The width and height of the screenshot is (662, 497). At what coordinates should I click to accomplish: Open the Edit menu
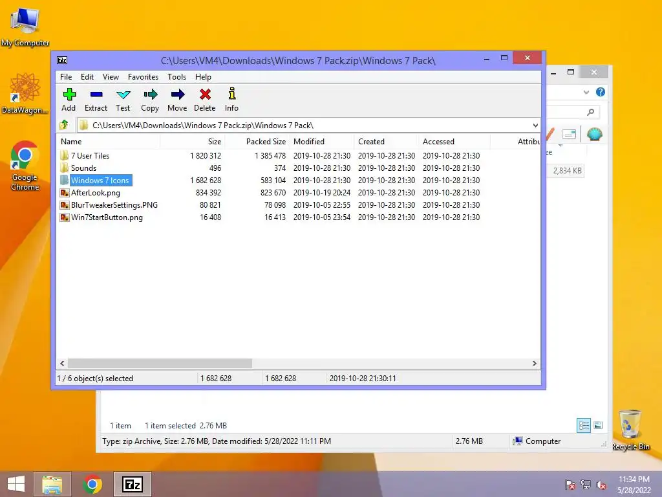pyautogui.click(x=87, y=77)
